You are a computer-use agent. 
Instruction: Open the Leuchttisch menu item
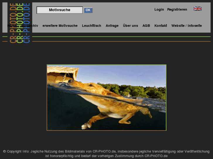[x=91, y=26]
